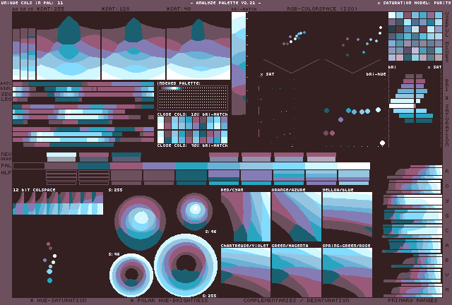Click the 'L50' row label

6,99
